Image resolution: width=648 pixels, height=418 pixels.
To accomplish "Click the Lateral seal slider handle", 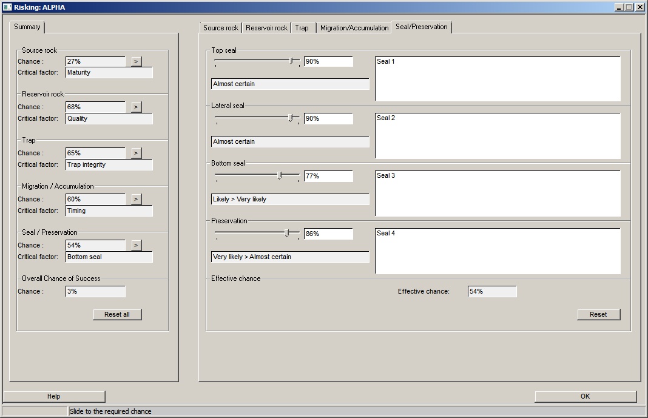I will point(291,118).
